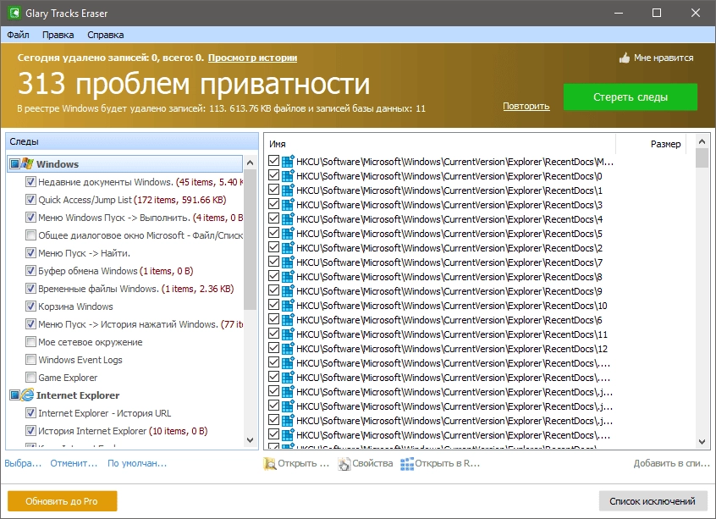The height and width of the screenshot is (519, 716).
Task: Click registry icon of RecentDocs\4 row
Action: tap(288, 219)
